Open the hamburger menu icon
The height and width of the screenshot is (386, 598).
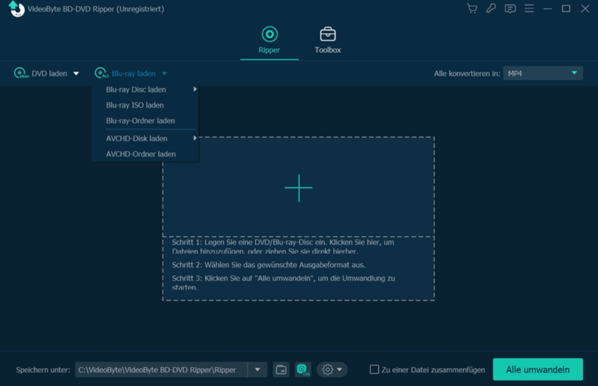pos(529,8)
